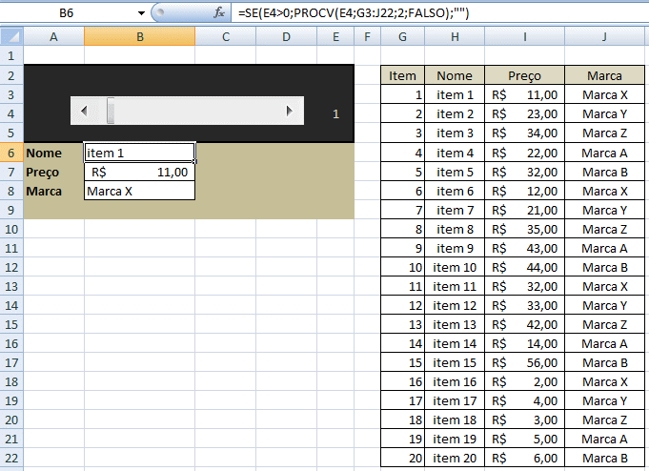The height and width of the screenshot is (471, 649).
Task: Select item number 12 in column G
Action: 402,305
